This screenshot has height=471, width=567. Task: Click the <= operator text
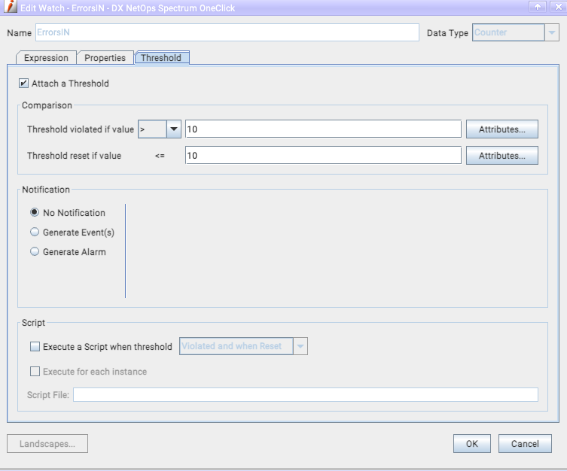click(160, 156)
